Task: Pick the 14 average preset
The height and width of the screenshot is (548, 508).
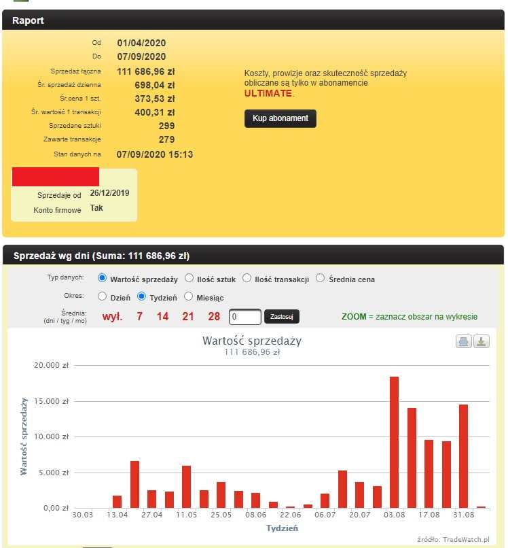Action: click(x=162, y=316)
